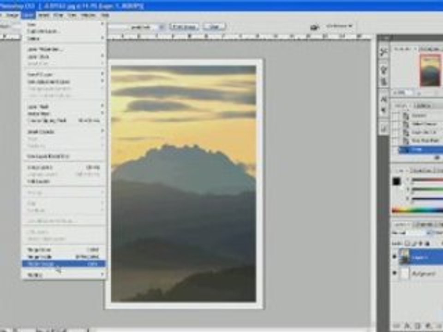Viewport: 443px width, 332px height.
Task: Select the Background layer
Action: (x=421, y=273)
